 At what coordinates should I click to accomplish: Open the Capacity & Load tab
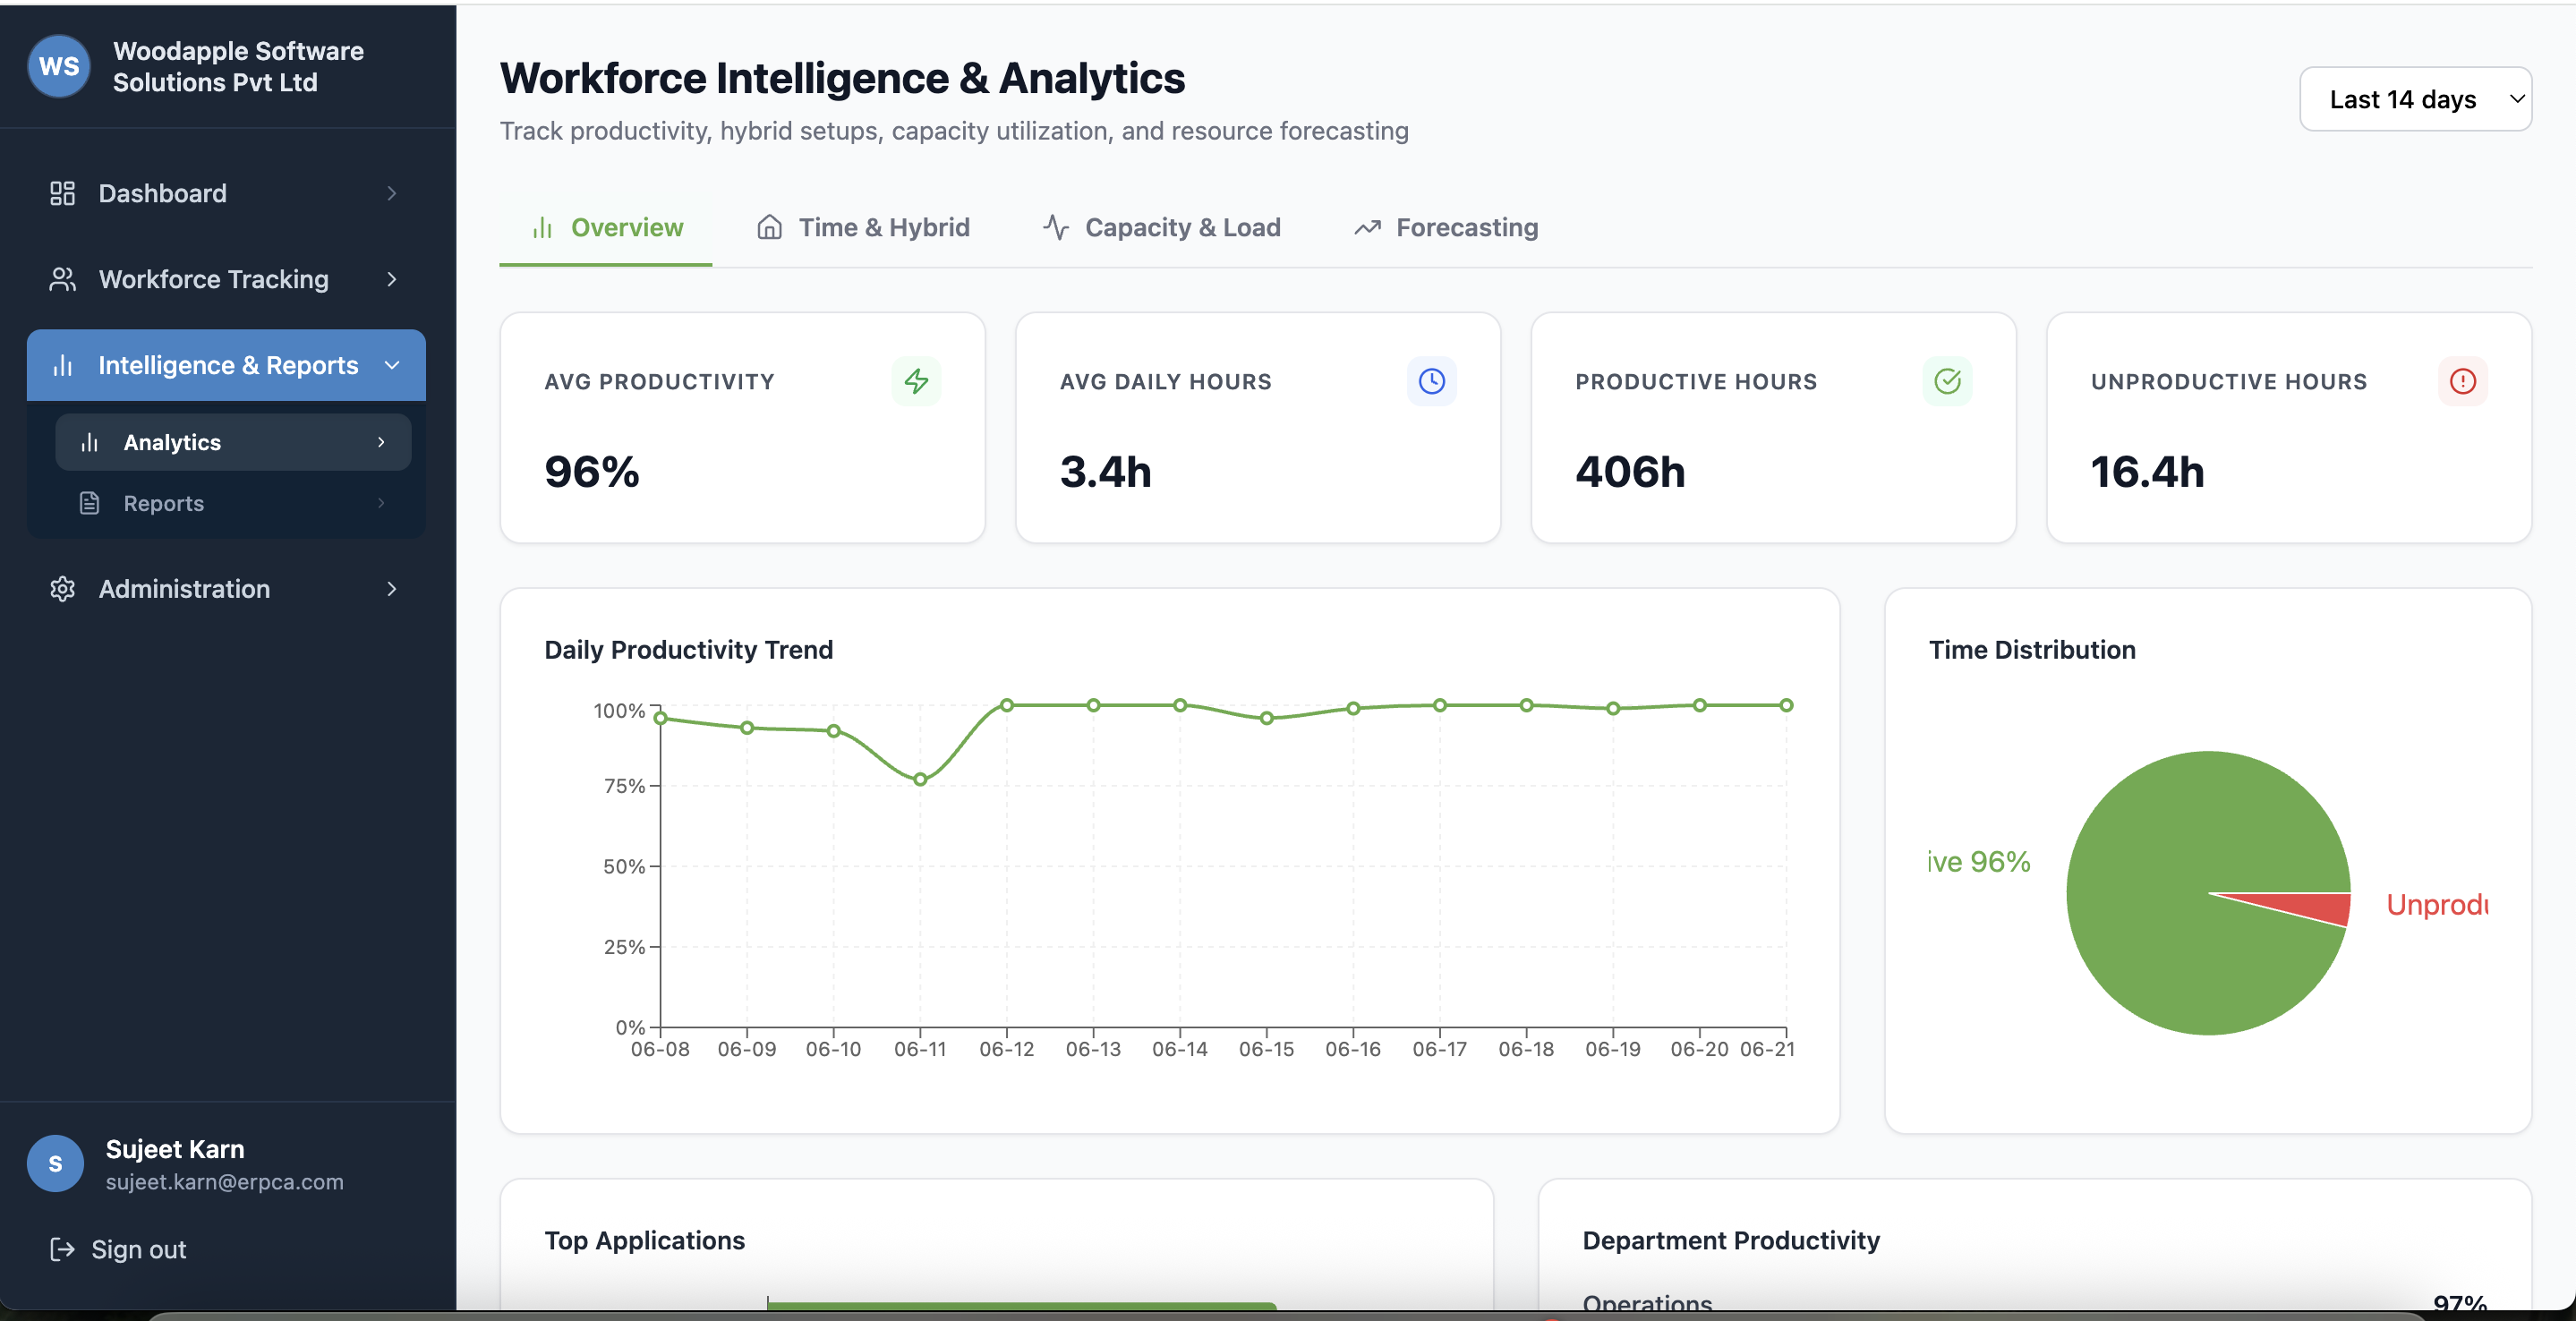[1162, 228]
